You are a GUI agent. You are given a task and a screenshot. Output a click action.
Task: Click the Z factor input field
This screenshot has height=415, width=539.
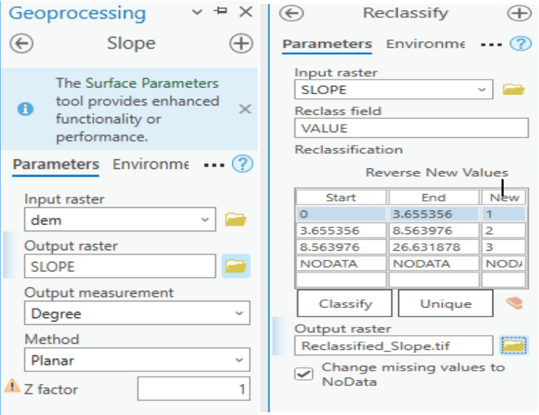tap(194, 389)
